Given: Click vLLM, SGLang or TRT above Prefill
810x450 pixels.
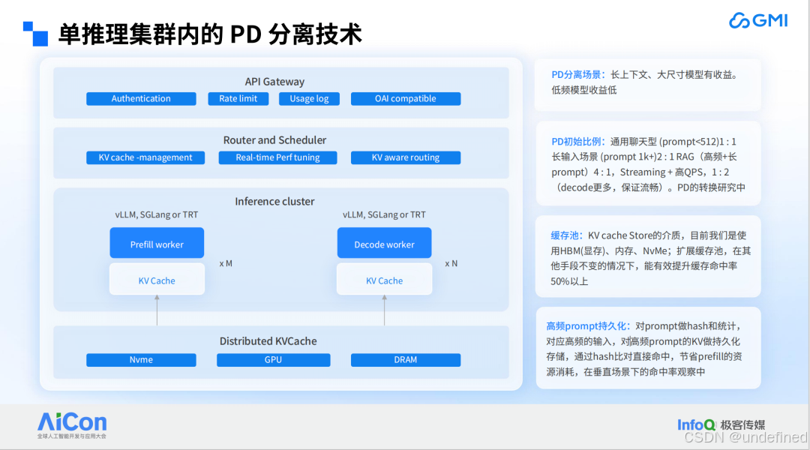Looking at the screenshot, I should click(x=157, y=215).
